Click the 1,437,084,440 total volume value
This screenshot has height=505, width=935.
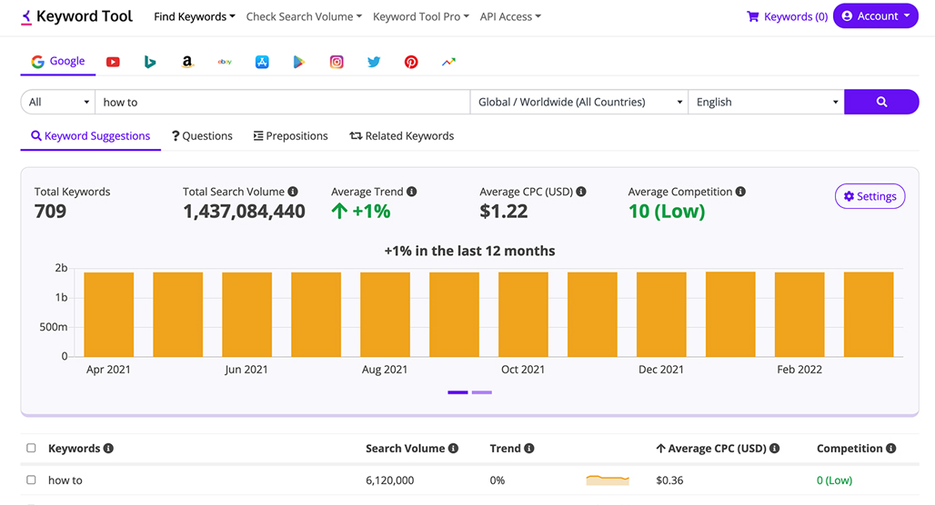pyautogui.click(x=244, y=212)
